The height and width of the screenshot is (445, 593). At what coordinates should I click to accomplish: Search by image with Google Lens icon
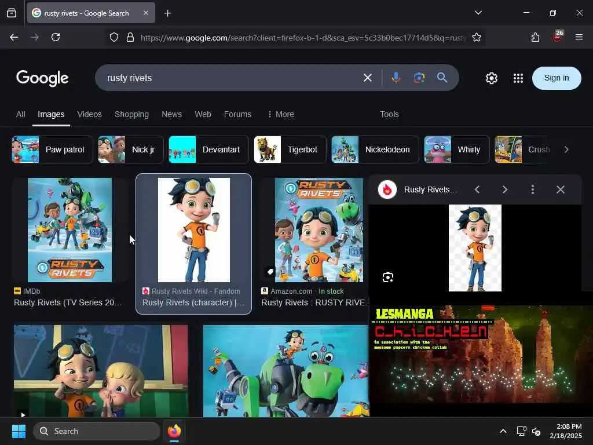pyautogui.click(x=419, y=78)
